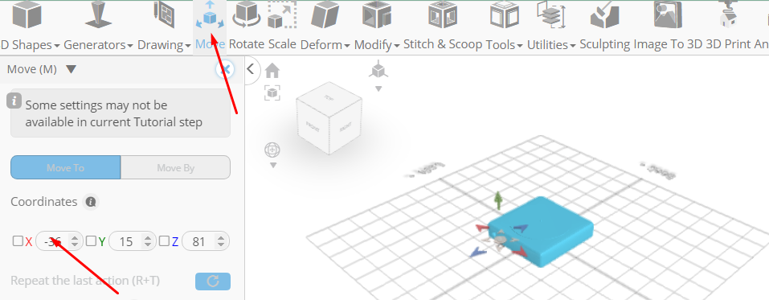Open the Deform dropdown menu
Image resolution: width=769 pixels, height=300 pixels.
[325, 45]
